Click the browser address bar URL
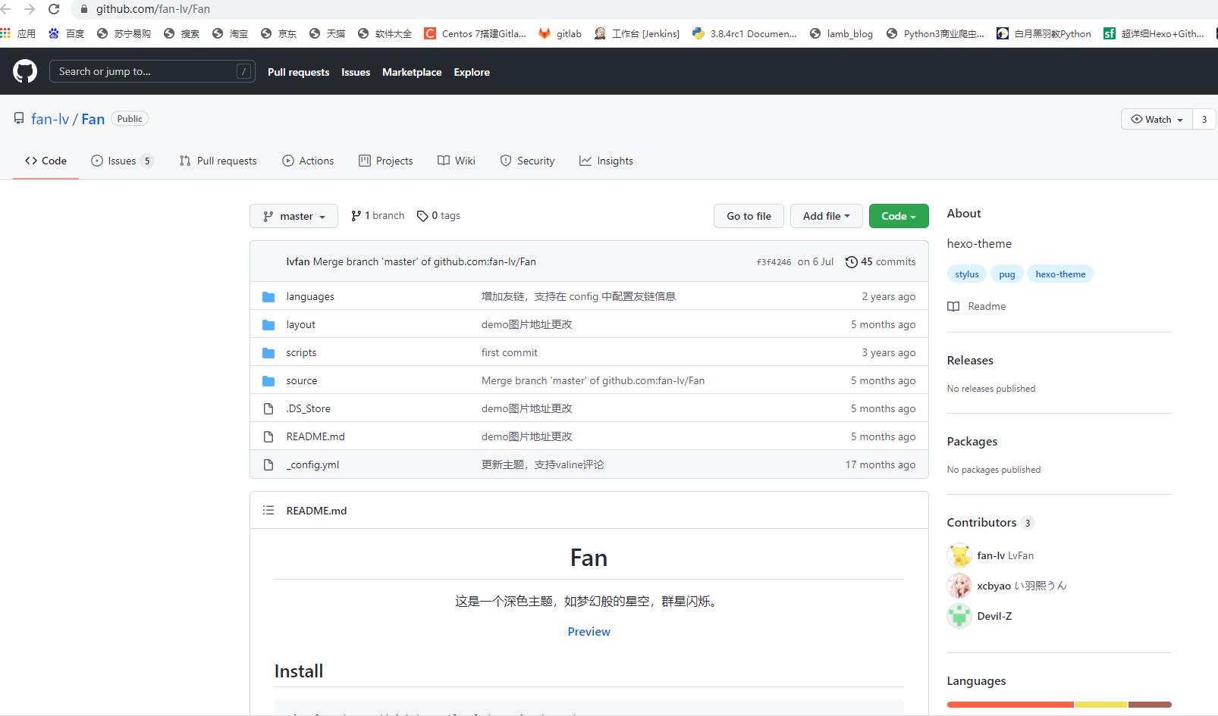1218x716 pixels. click(153, 9)
